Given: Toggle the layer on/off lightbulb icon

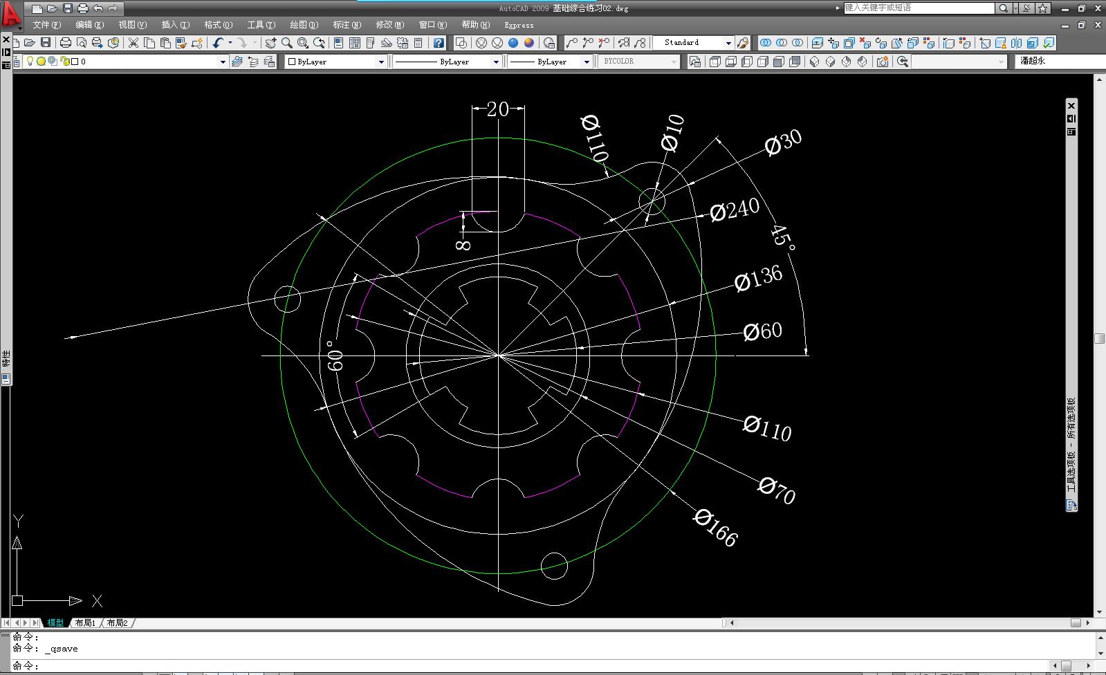Looking at the screenshot, I should tap(30, 62).
